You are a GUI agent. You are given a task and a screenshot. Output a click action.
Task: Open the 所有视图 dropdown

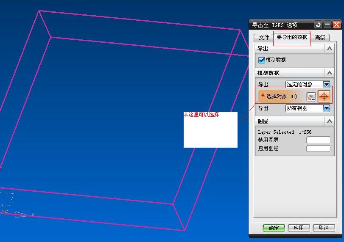308,108
